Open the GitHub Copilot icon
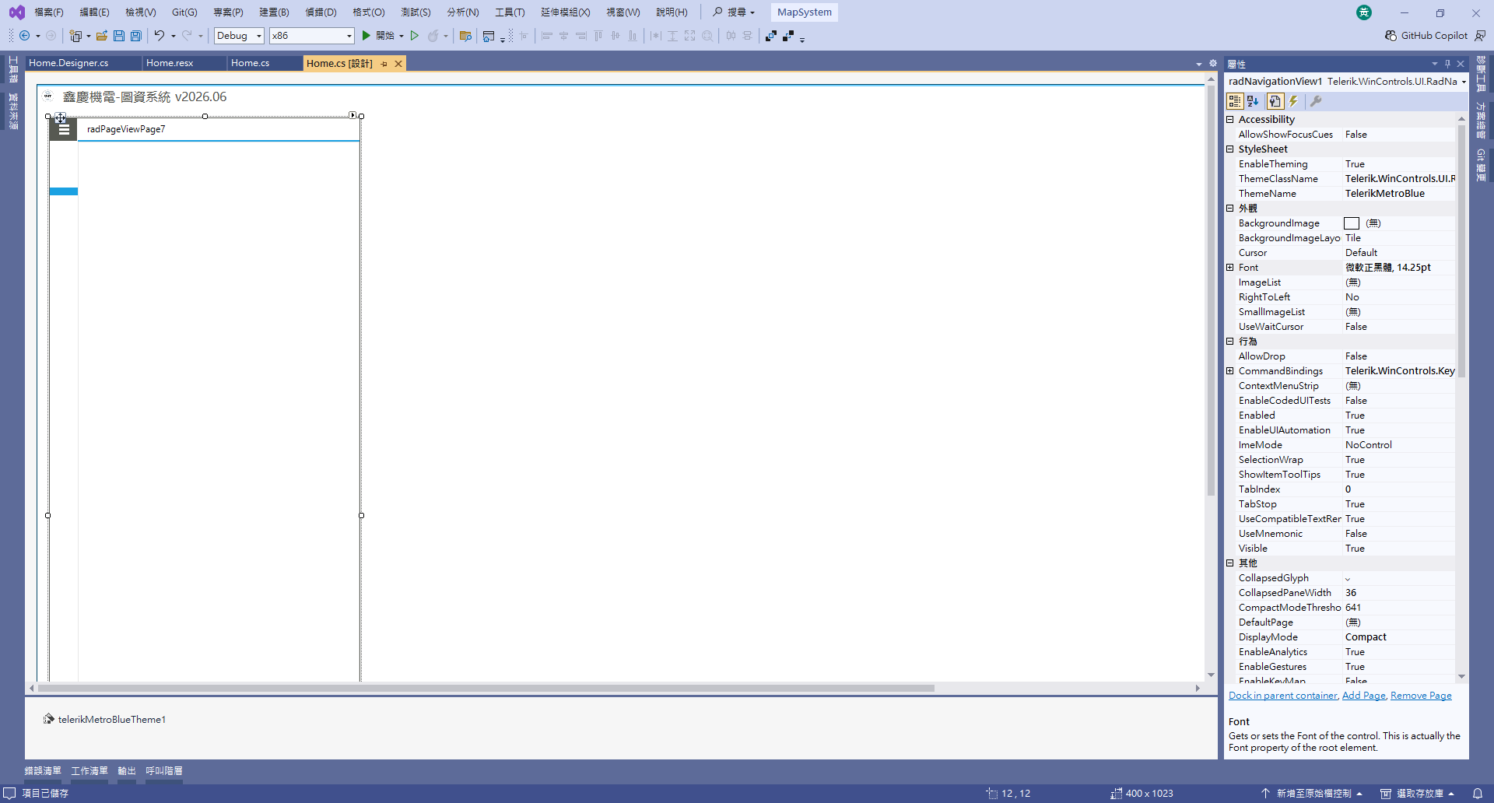This screenshot has height=803, width=1494. 1391,36
